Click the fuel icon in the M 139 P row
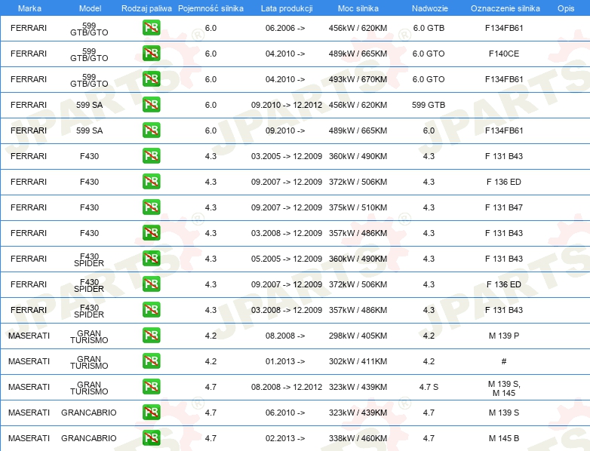590x451 pixels. point(151,335)
